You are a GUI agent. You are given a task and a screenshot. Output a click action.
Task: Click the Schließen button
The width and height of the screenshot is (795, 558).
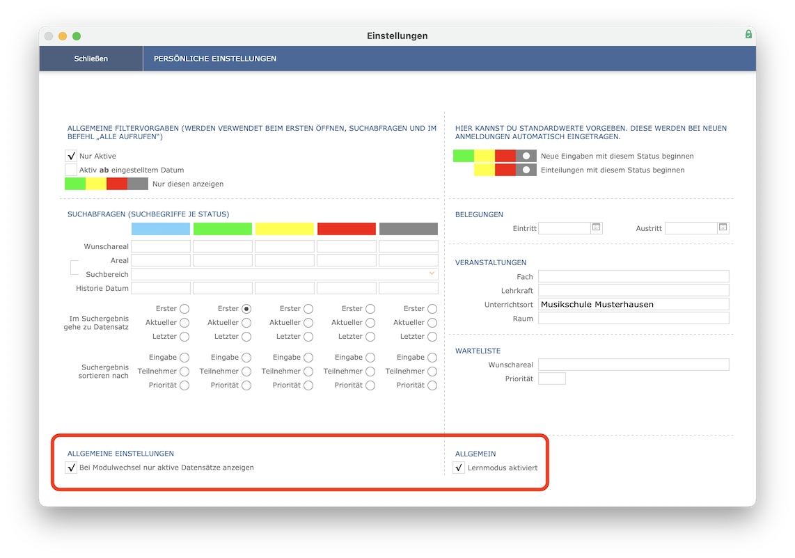coord(90,58)
